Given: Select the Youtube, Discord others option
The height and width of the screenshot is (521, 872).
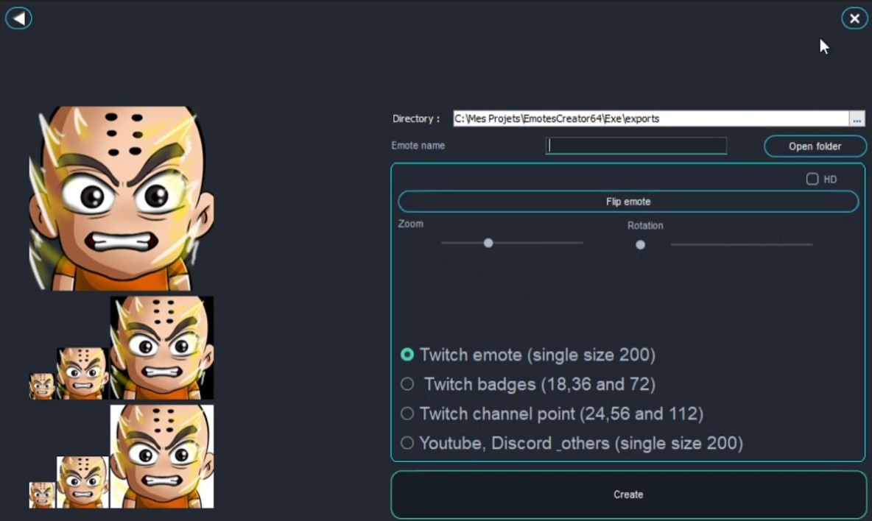Looking at the screenshot, I should point(407,442).
